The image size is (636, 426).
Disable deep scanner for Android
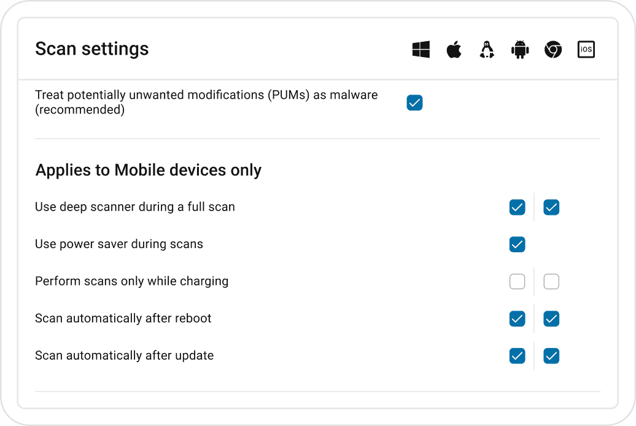[x=518, y=207]
